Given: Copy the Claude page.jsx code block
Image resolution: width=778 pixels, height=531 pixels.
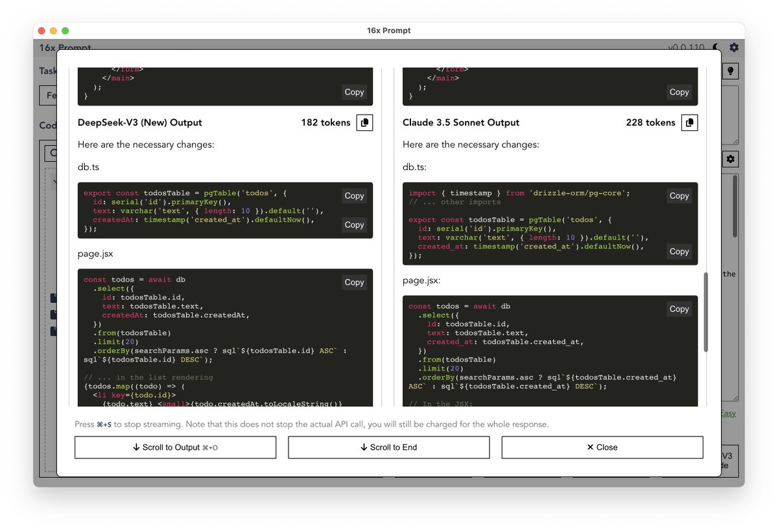Looking at the screenshot, I should pos(679,309).
